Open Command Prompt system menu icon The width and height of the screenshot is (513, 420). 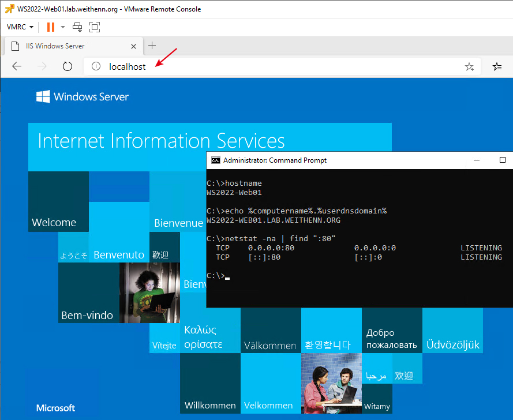tap(216, 160)
